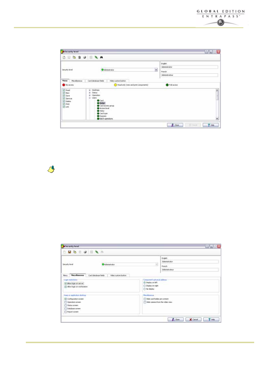Open Video custom button tab in the Miscellaneous-tab window
Viewport: 265px width, 376px height.
click(x=118, y=275)
